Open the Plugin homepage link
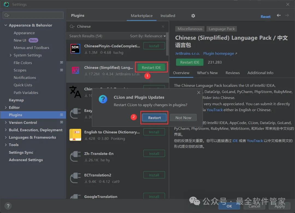 click(x=220, y=53)
